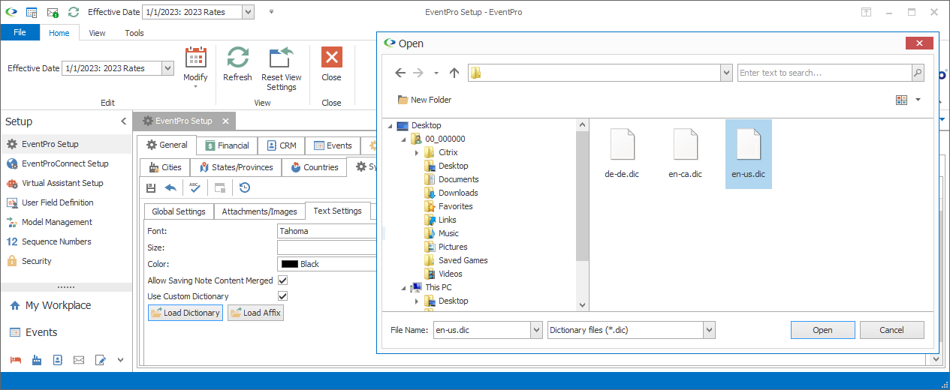
Task: Open the File menu
Action: (x=20, y=32)
